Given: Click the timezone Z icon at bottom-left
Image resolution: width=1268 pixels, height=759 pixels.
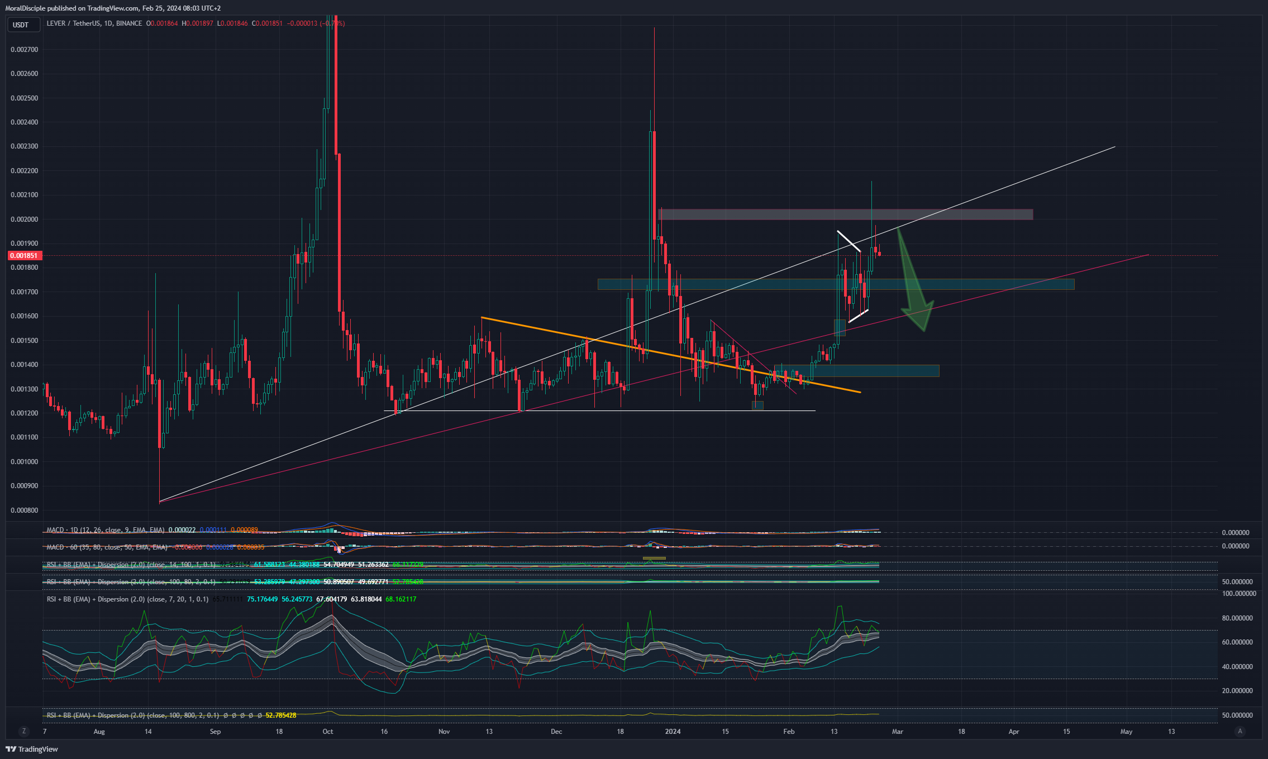Looking at the screenshot, I should click(x=23, y=731).
